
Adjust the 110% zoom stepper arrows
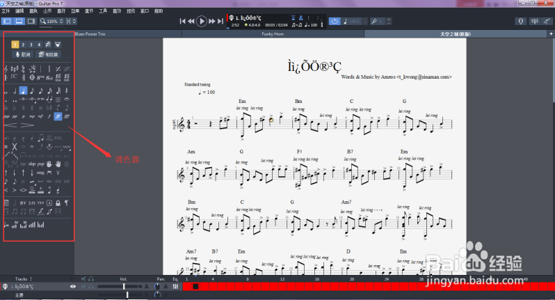pyautogui.click(x=61, y=22)
